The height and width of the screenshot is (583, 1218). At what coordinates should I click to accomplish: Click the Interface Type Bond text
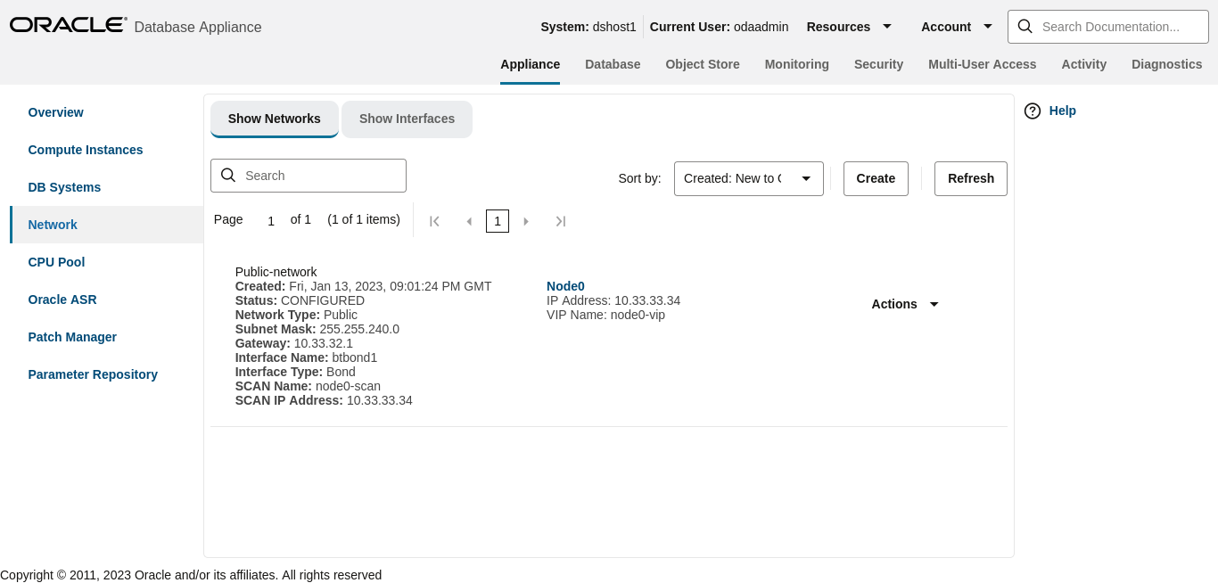coord(295,372)
